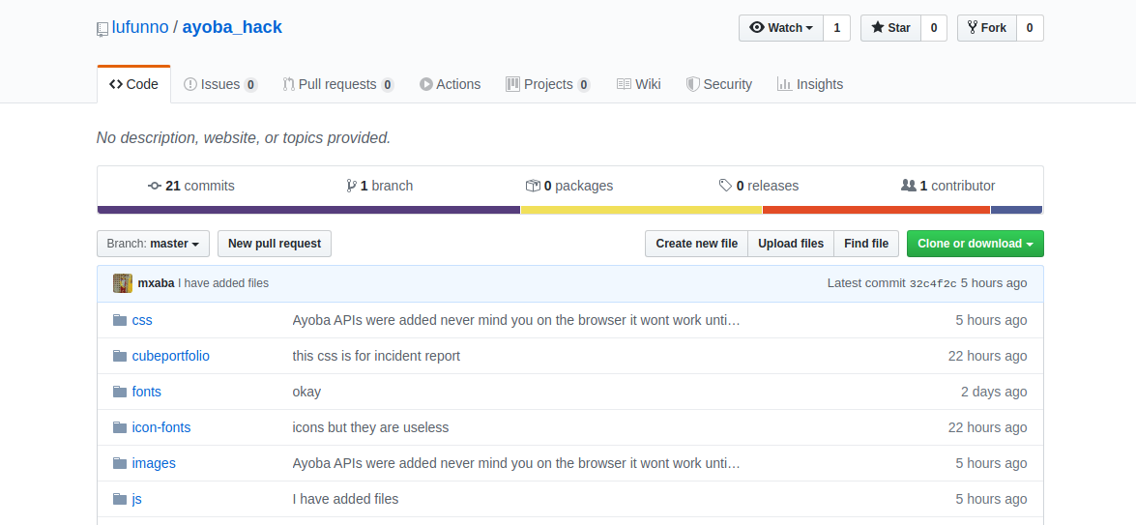Click the css folder icon
This screenshot has height=525, width=1136.
pos(120,320)
